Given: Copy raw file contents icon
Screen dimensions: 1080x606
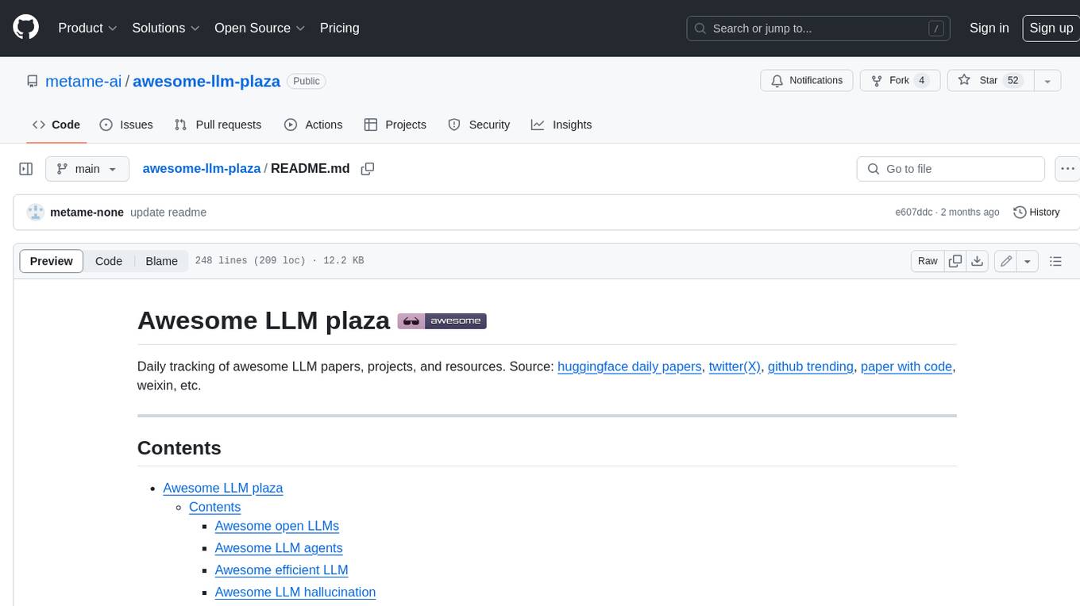Looking at the screenshot, I should tap(955, 261).
